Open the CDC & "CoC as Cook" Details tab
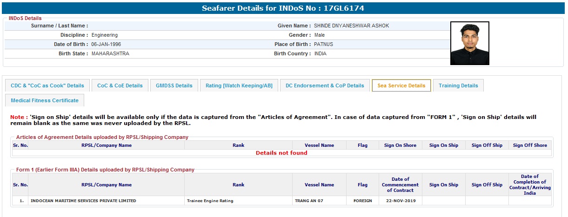This screenshot has height=217, width=568. 47,85
